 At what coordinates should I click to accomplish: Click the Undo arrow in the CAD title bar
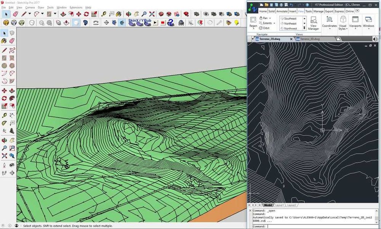(291, 5)
